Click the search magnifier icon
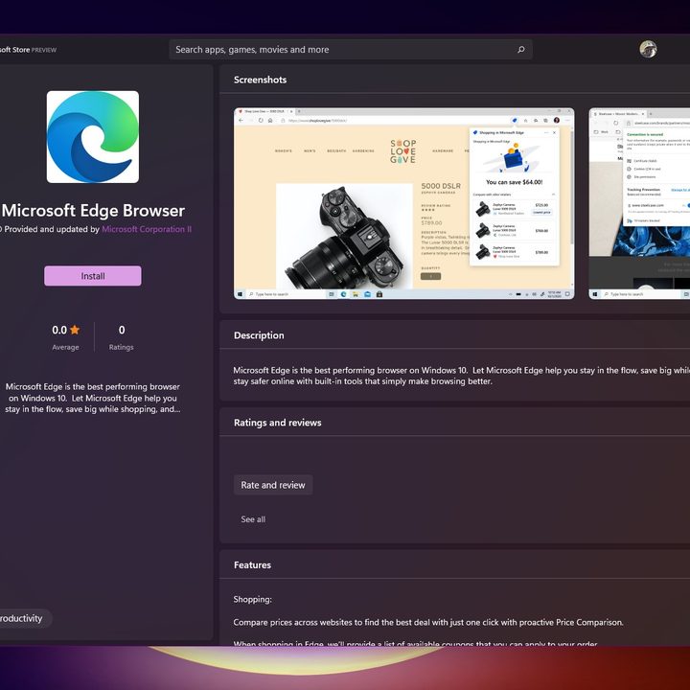The height and width of the screenshot is (690, 690). 521,49
